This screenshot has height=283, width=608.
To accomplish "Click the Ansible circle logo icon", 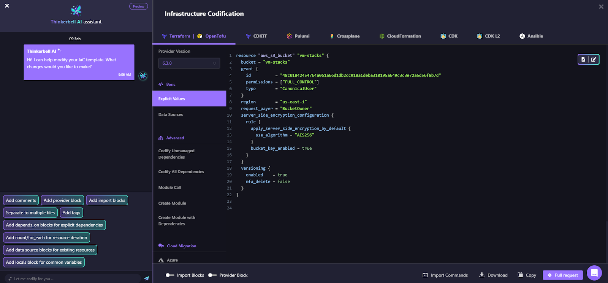I will point(522,36).
